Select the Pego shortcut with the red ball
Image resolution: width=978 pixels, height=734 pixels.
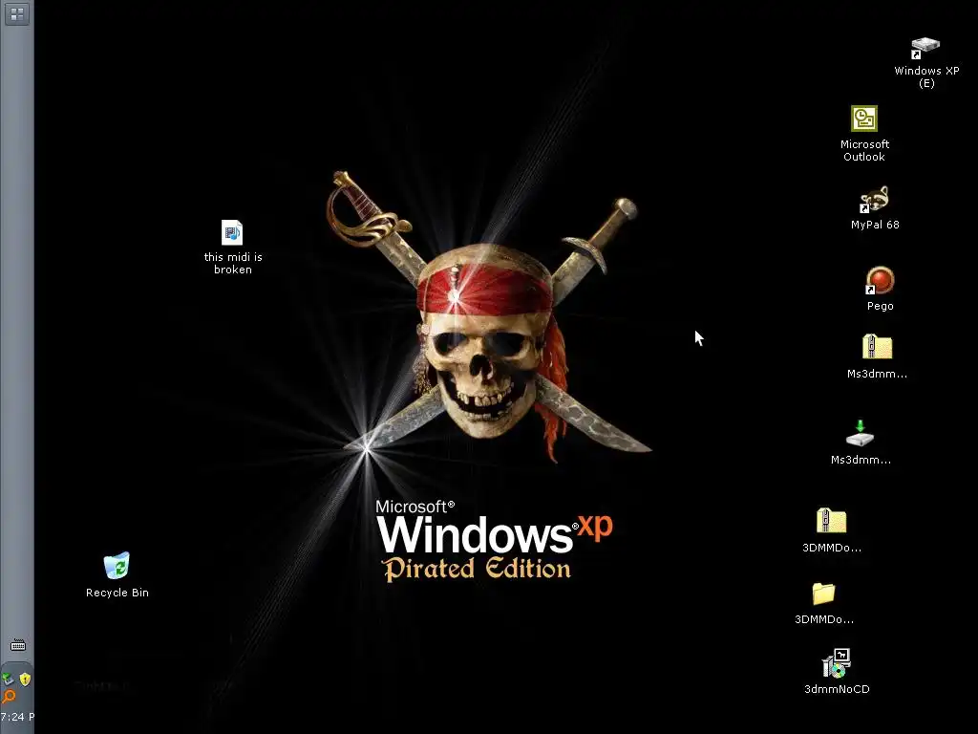click(880, 289)
